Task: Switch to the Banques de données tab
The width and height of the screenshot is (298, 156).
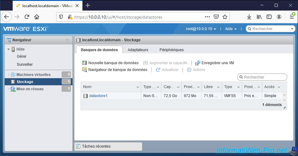Action: 99,50
